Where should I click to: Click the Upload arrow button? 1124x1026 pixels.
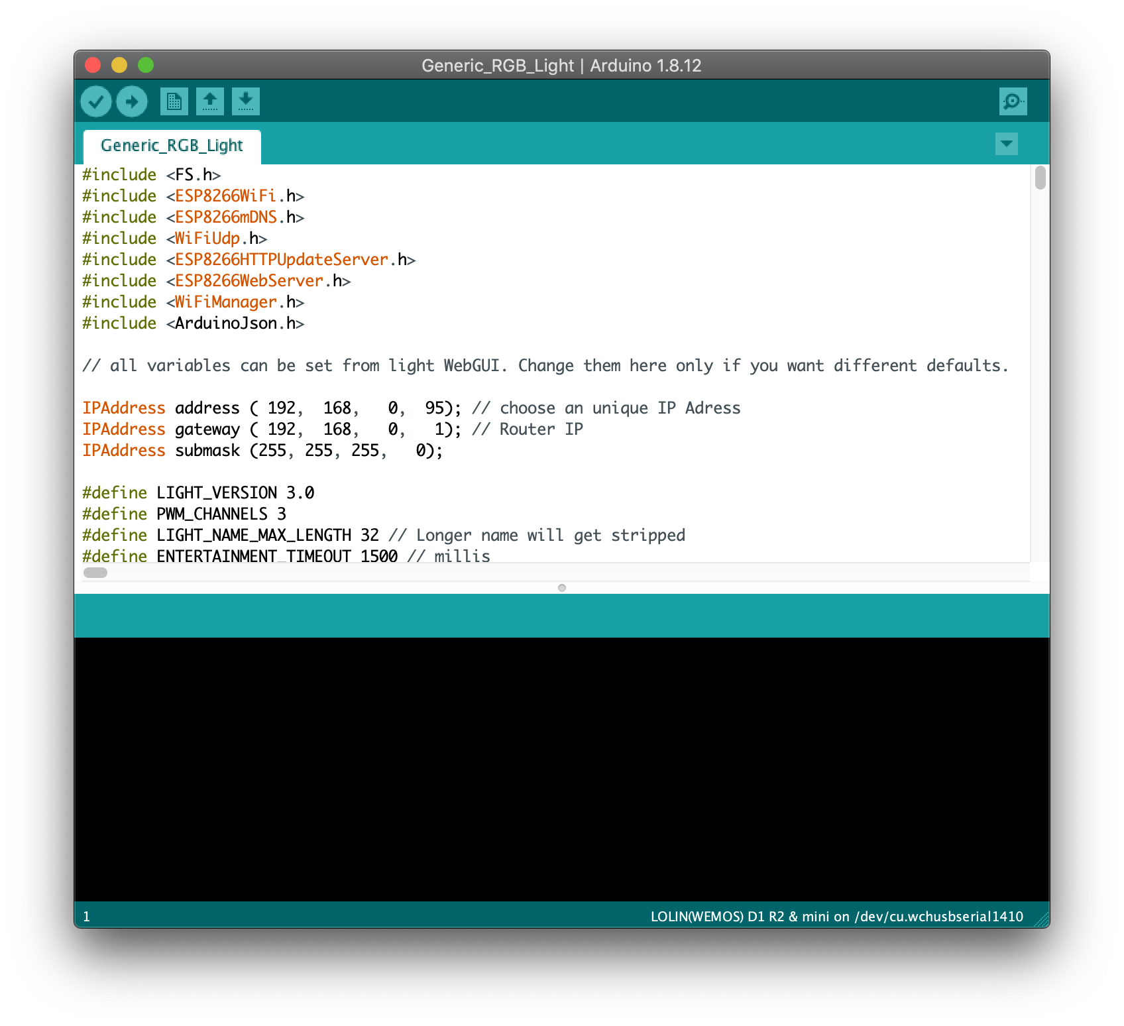coord(132,101)
